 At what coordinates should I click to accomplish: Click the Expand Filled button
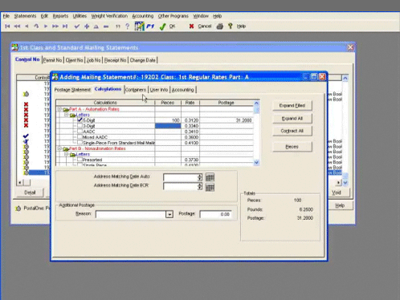(292, 105)
